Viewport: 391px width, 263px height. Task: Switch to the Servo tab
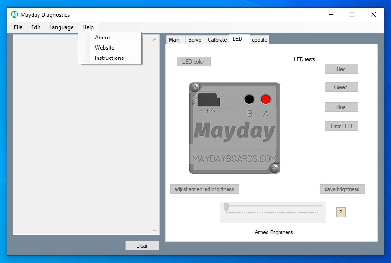[195, 40]
